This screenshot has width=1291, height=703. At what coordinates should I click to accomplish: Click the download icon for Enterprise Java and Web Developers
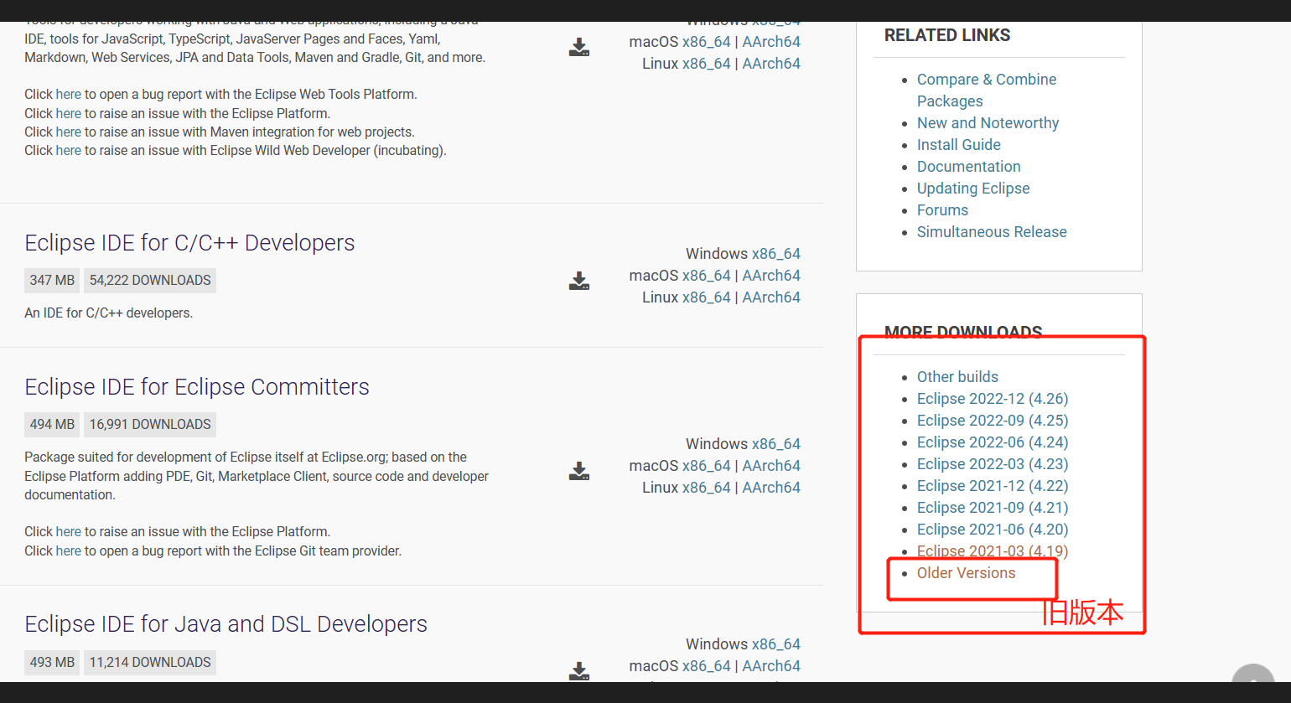[x=579, y=47]
